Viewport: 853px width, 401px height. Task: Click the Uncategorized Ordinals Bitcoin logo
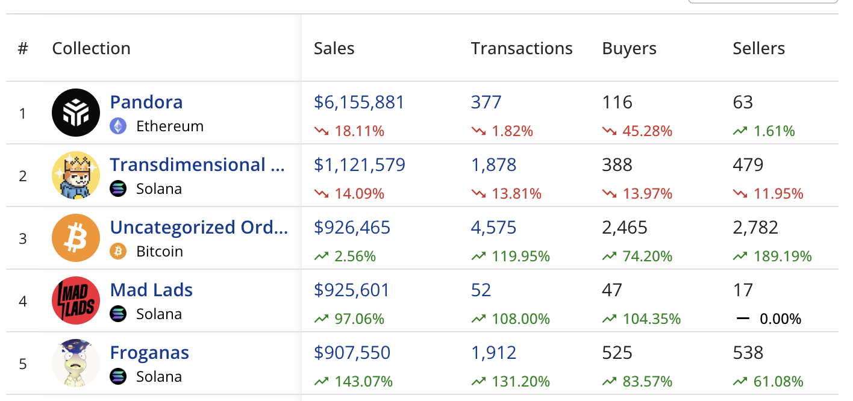pyautogui.click(x=75, y=238)
